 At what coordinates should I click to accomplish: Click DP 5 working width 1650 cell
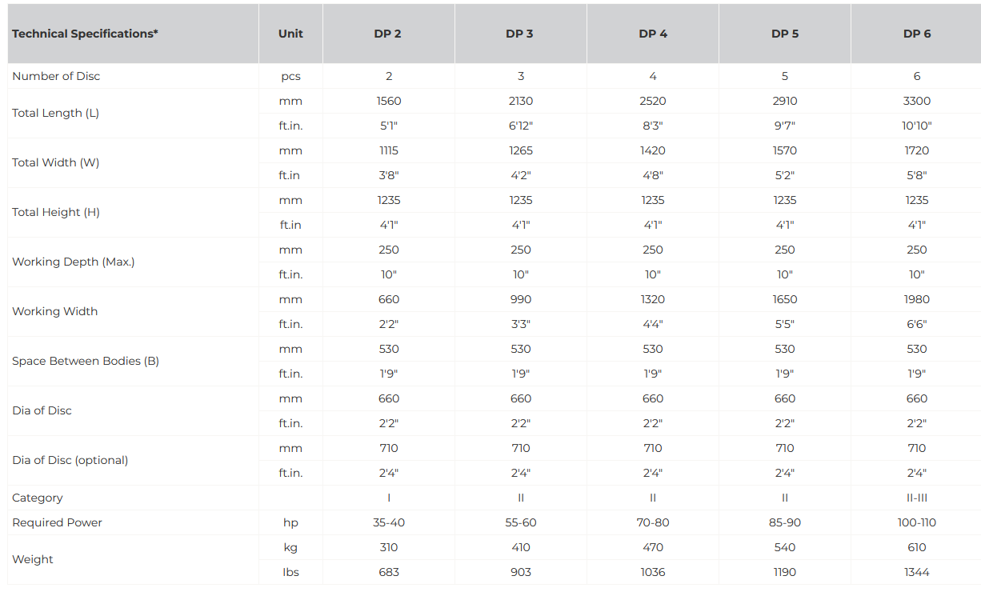pyautogui.click(x=785, y=299)
